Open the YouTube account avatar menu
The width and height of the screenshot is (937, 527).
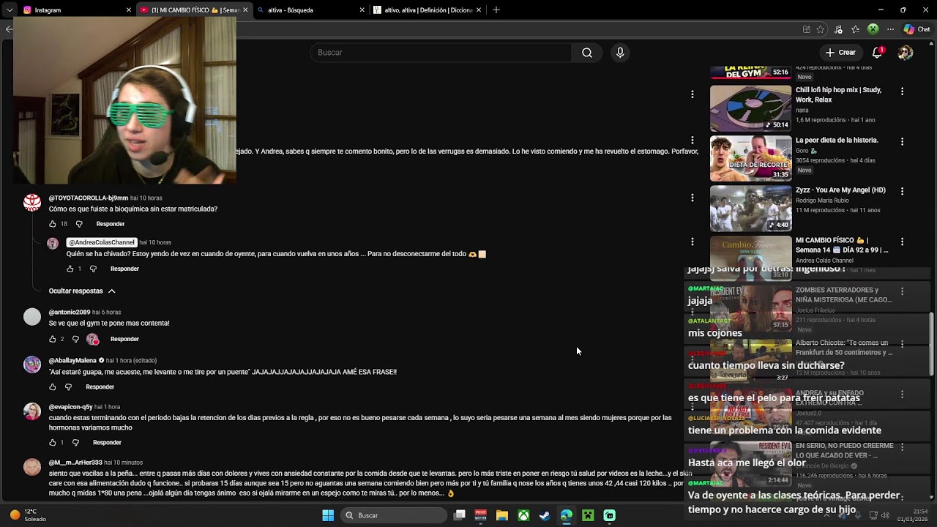coord(906,53)
